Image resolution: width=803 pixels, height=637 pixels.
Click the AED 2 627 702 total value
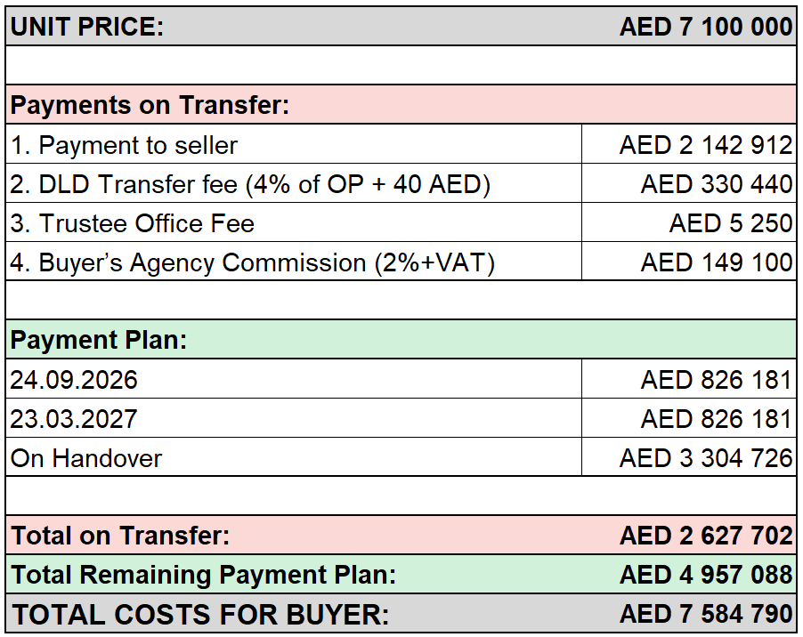[x=706, y=536]
